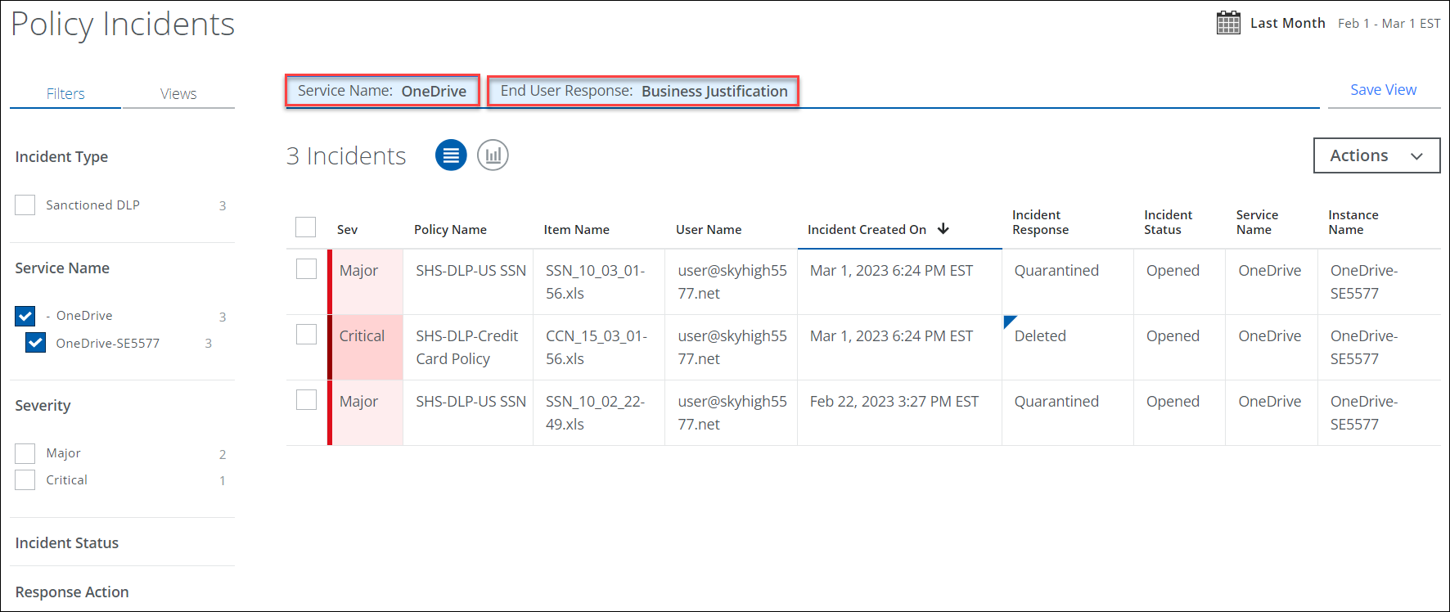Check the Sanctioned DLP incident type filter
The image size is (1450, 612).
[25, 205]
